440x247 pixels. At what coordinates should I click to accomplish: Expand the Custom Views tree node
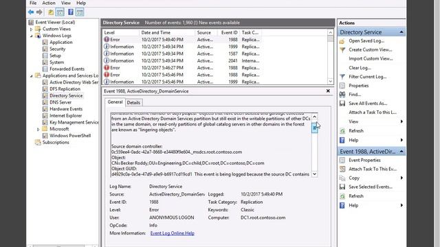coord(32,29)
